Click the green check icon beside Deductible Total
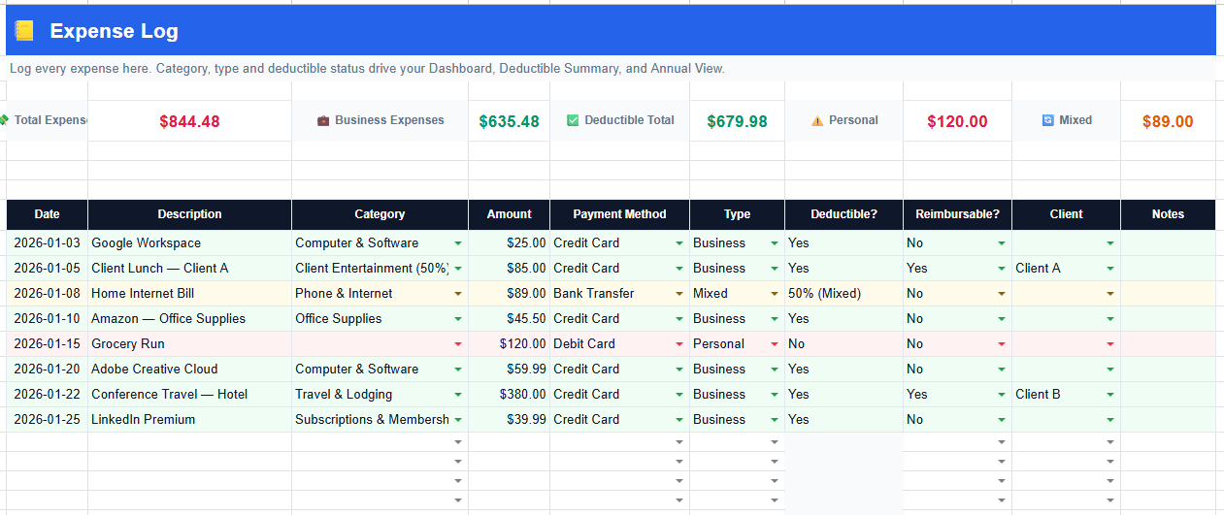Image resolution: width=1224 pixels, height=515 pixels. [573, 120]
